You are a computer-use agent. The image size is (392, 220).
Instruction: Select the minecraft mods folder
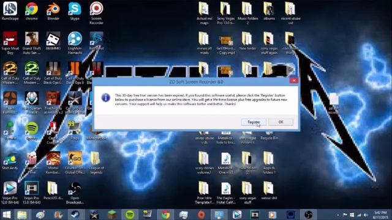(204, 43)
